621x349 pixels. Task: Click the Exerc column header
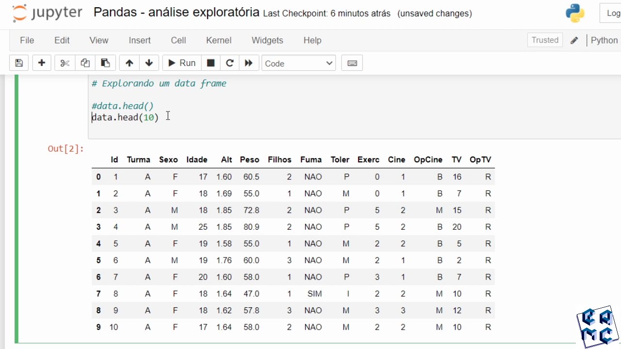click(368, 159)
